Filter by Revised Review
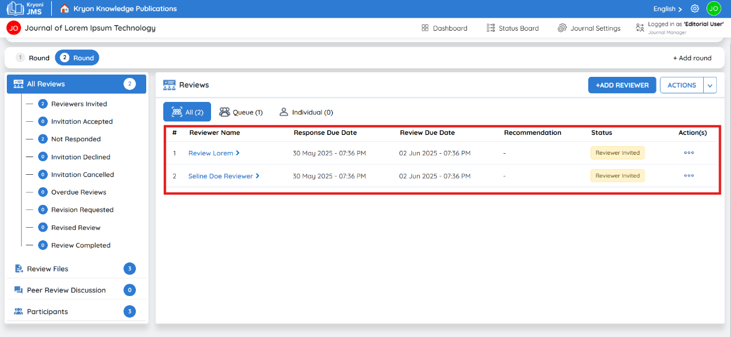 click(76, 227)
